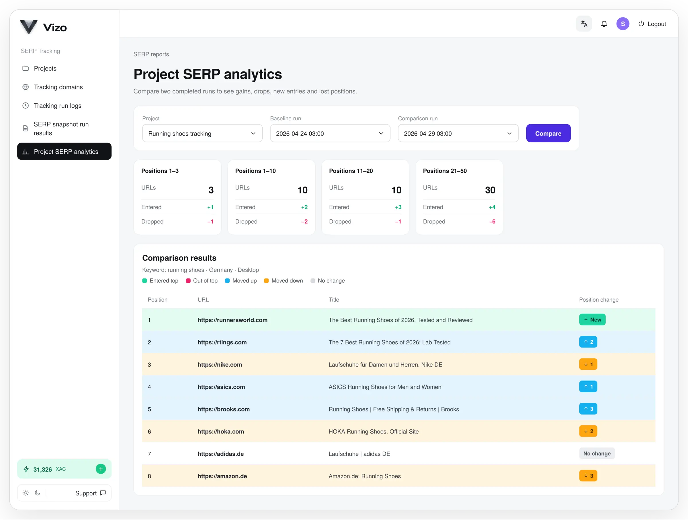Open https://amazon.de link

pos(222,476)
